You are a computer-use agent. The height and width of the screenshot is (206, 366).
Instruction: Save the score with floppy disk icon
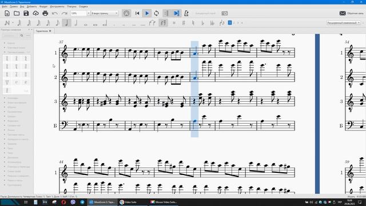click(x=26, y=13)
